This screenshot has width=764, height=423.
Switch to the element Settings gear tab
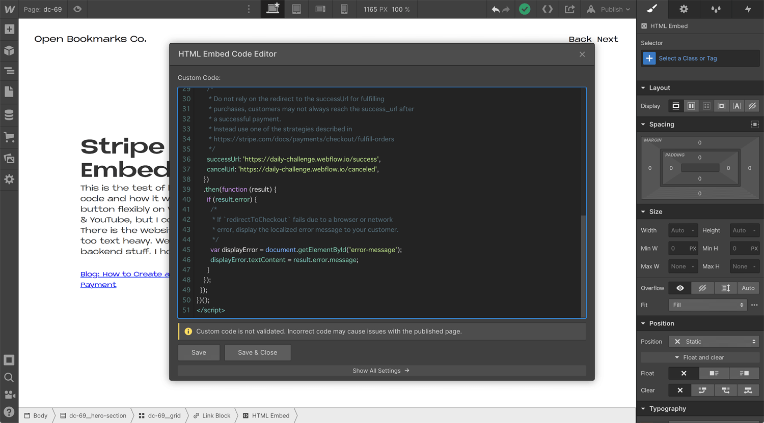684,9
